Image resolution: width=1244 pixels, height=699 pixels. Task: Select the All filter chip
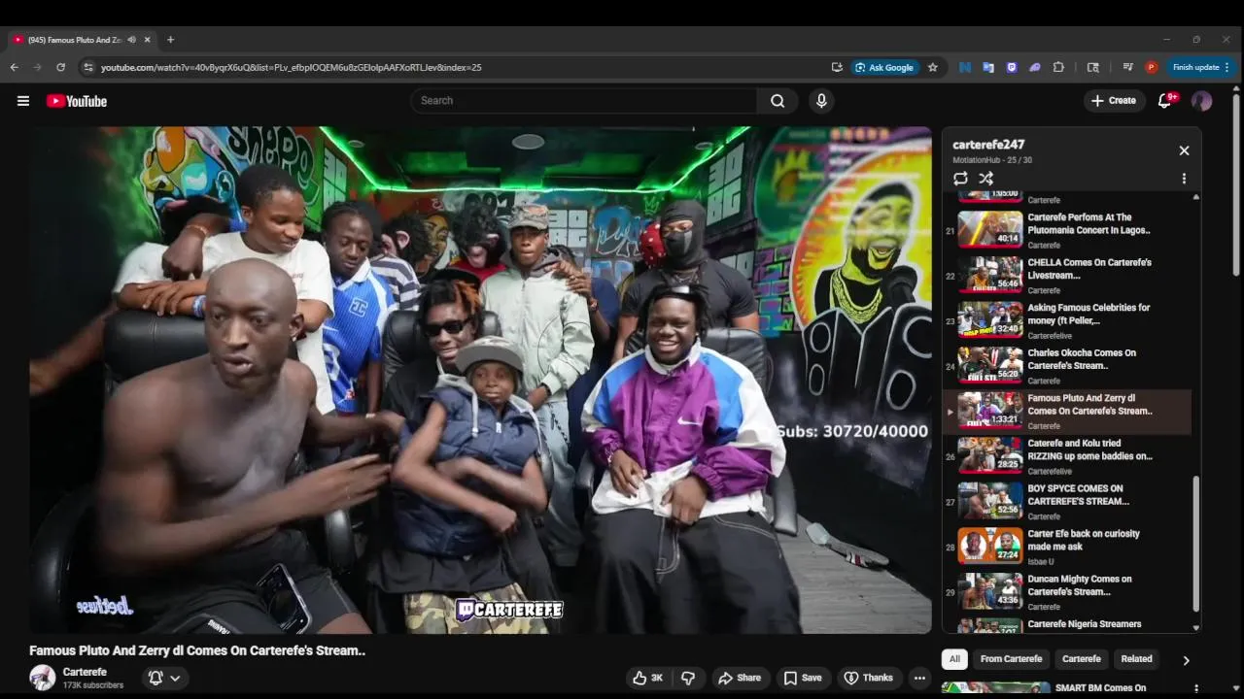(x=954, y=659)
